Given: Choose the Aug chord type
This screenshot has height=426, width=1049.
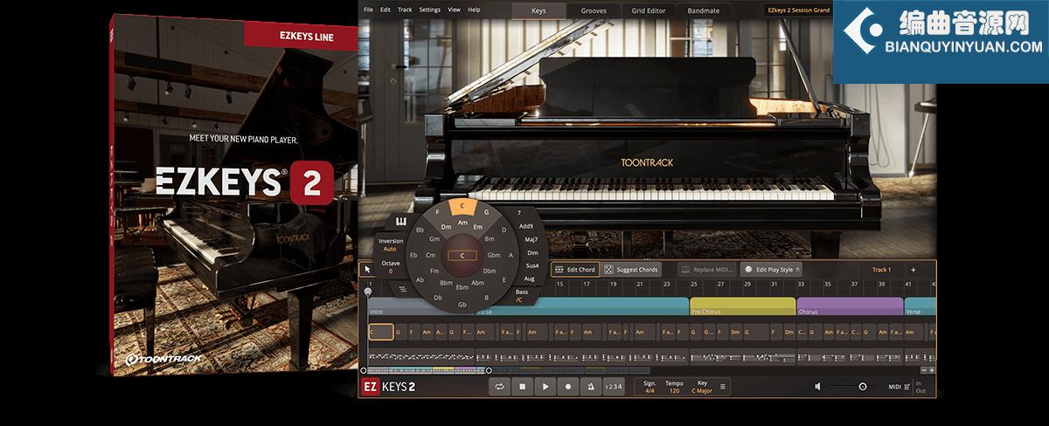Looking at the screenshot, I should 530,278.
